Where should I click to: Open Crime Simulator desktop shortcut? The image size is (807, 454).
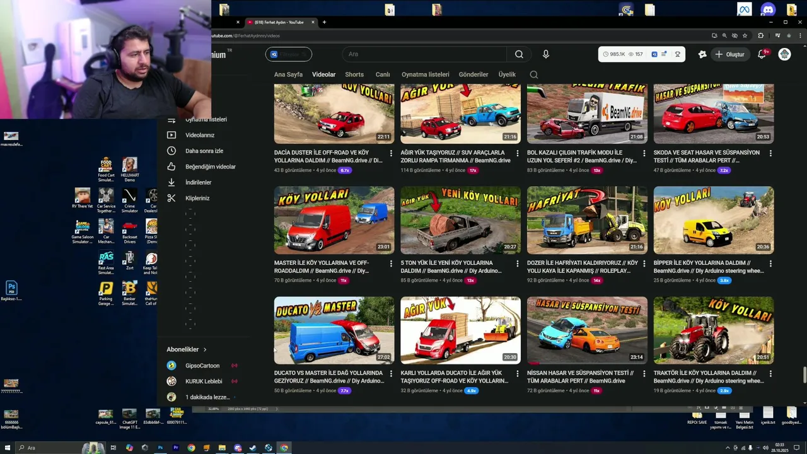tap(130, 201)
